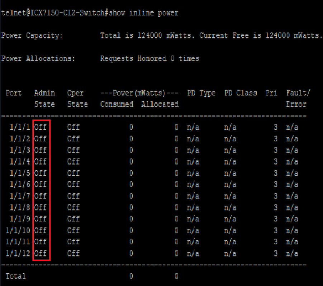Click the 'Power Capacity:' label

click(x=32, y=36)
